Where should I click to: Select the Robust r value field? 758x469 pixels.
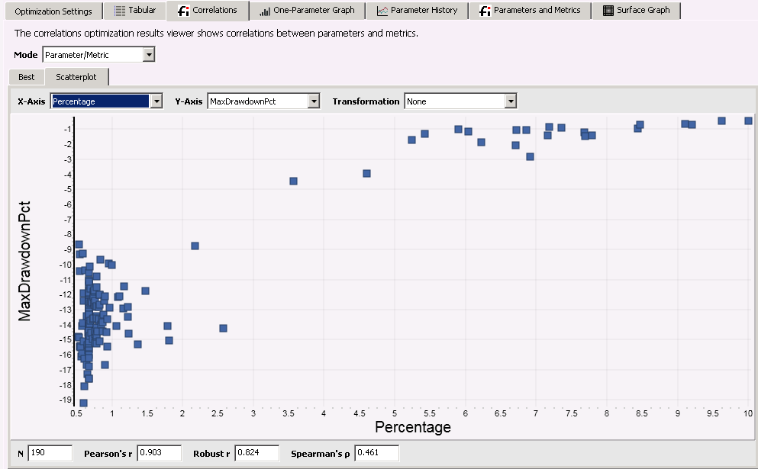coord(256,453)
